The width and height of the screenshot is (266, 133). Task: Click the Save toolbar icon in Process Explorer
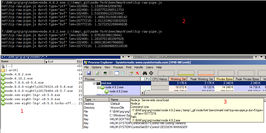[89, 73]
